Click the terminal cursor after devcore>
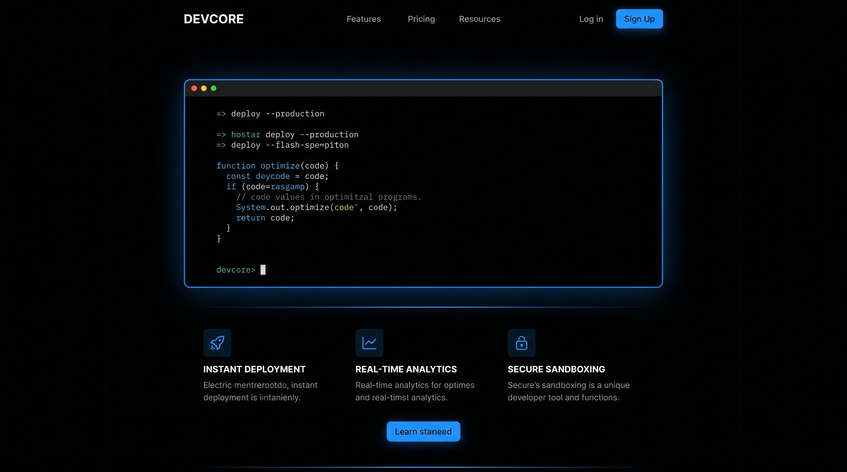Screen dimensions: 847x472 [263, 270]
